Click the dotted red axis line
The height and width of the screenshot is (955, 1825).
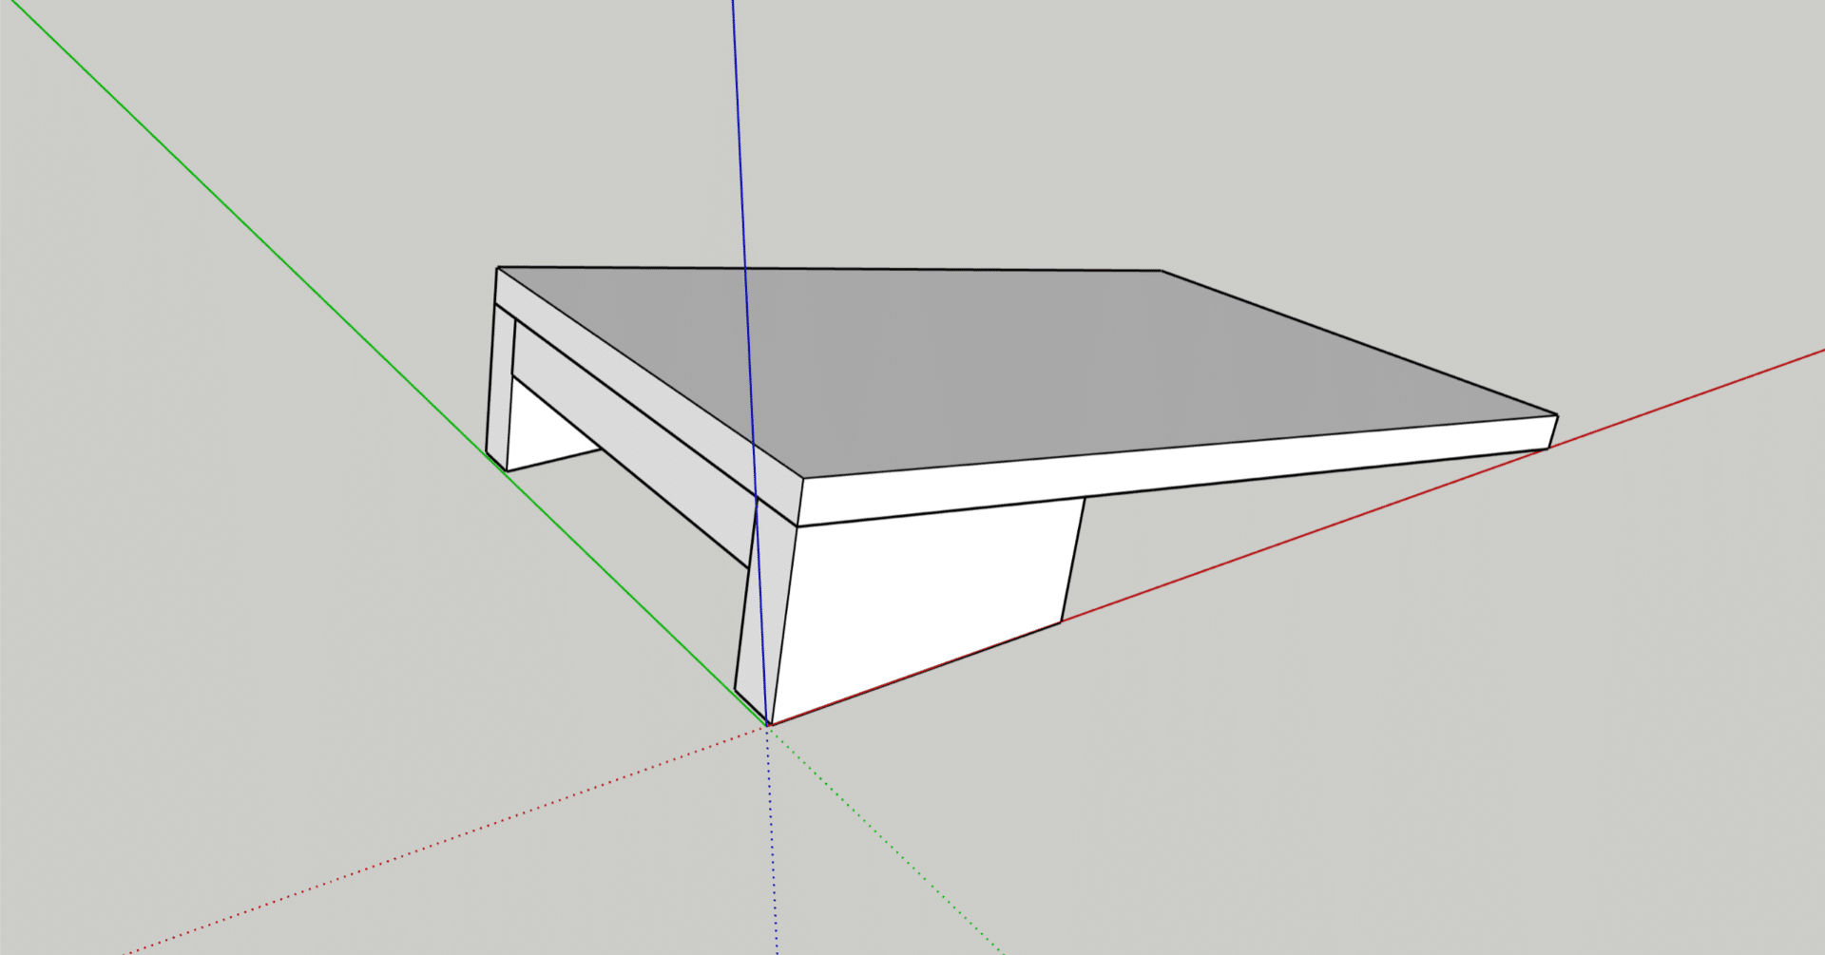point(428,846)
